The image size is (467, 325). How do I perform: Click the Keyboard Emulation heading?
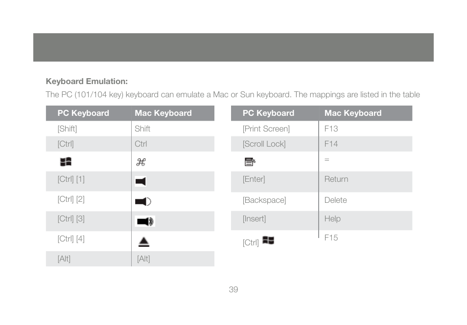pyautogui.click(x=87, y=81)
